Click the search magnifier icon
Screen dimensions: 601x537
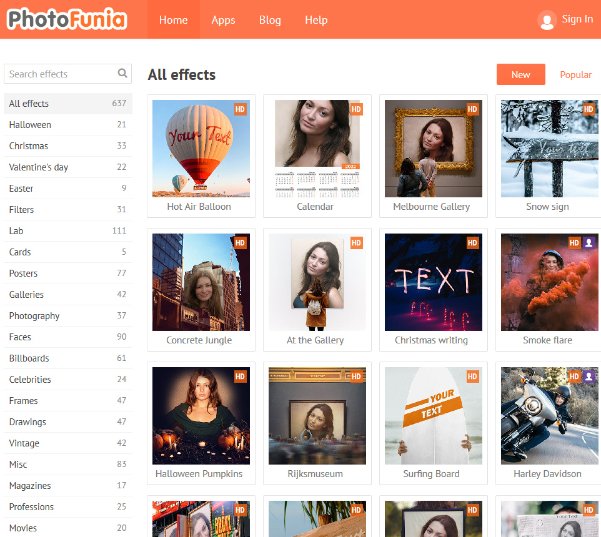tap(122, 74)
